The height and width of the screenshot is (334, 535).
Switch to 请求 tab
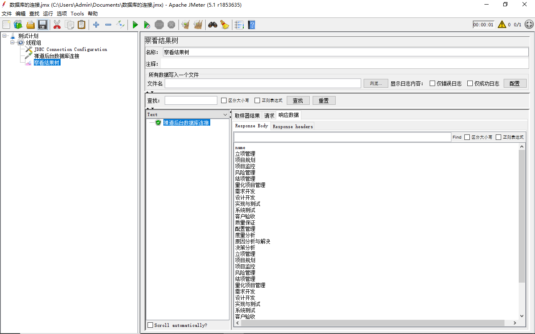(269, 116)
